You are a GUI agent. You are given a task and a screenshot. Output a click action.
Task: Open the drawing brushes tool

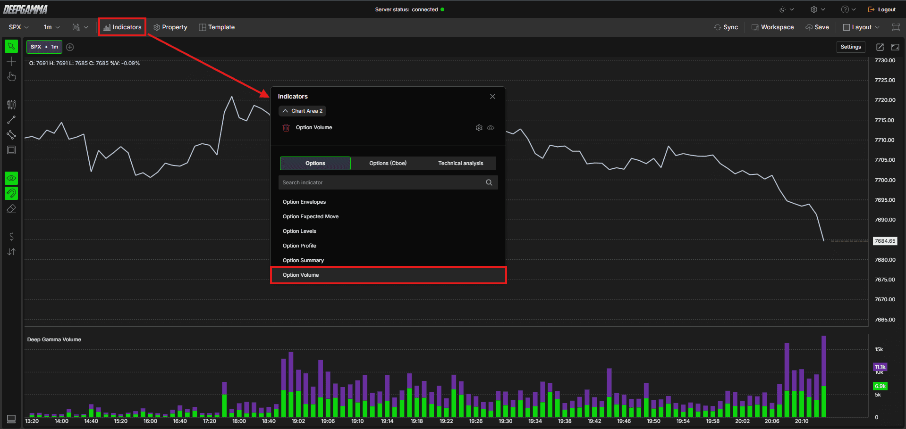(11, 104)
